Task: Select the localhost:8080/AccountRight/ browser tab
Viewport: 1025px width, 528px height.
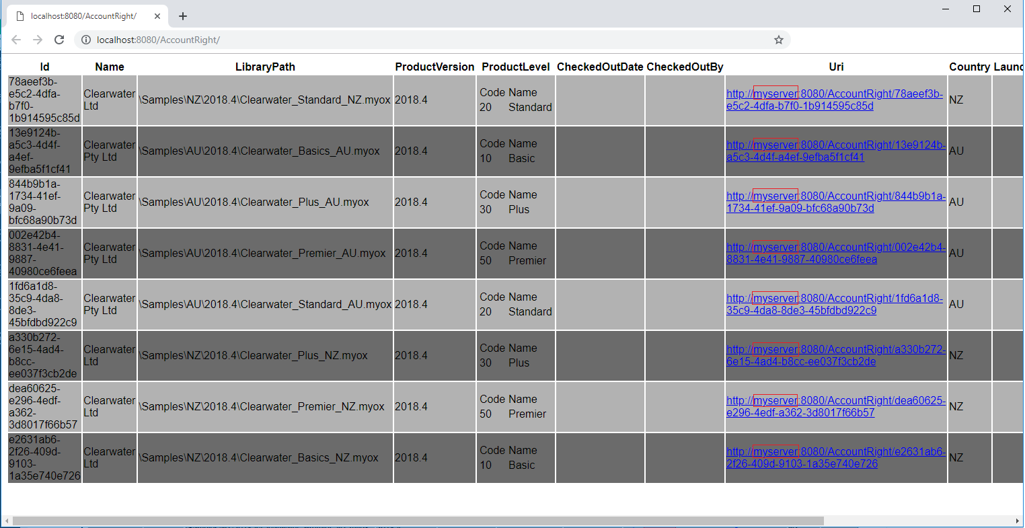Action: tap(87, 16)
